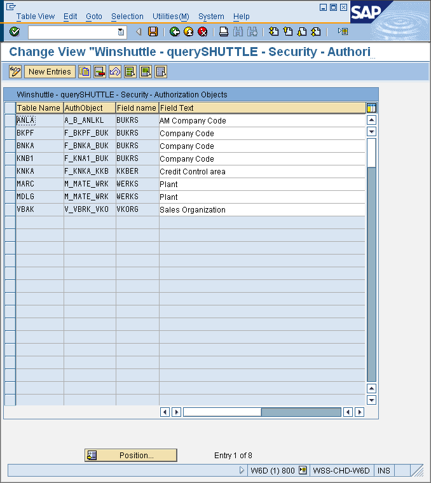This screenshot has width=431, height=483.
Task: Open table settings icon at grid corner
Action: [371, 108]
